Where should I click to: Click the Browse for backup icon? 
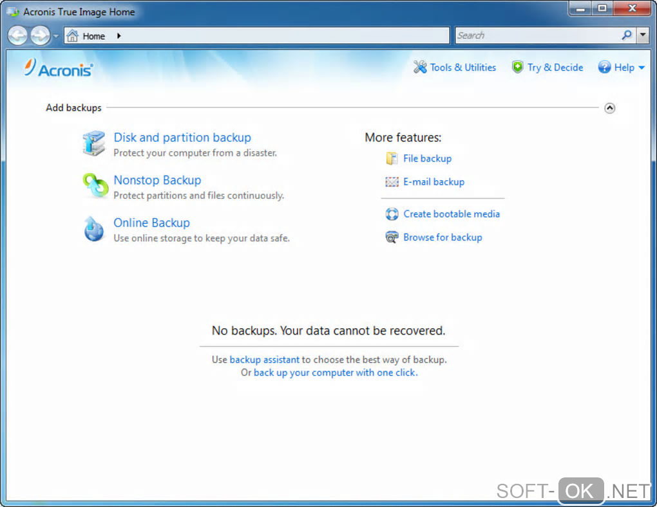coord(392,237)
